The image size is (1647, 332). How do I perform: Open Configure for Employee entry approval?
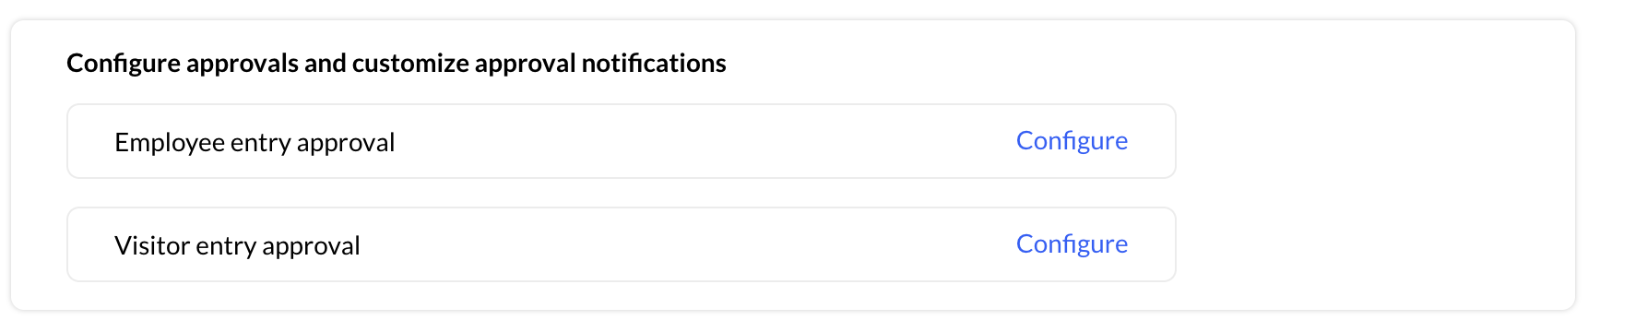1072,141
